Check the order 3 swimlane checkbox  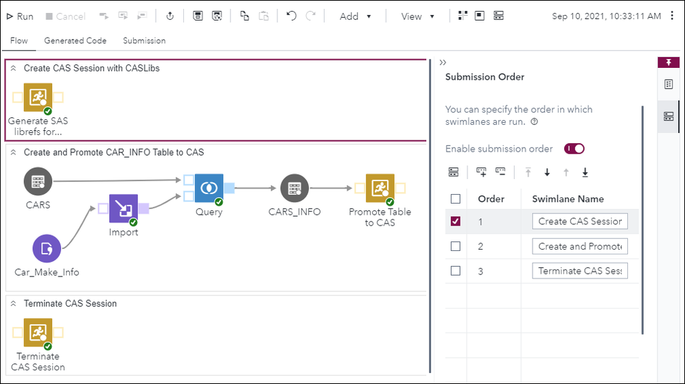[455, 271]
